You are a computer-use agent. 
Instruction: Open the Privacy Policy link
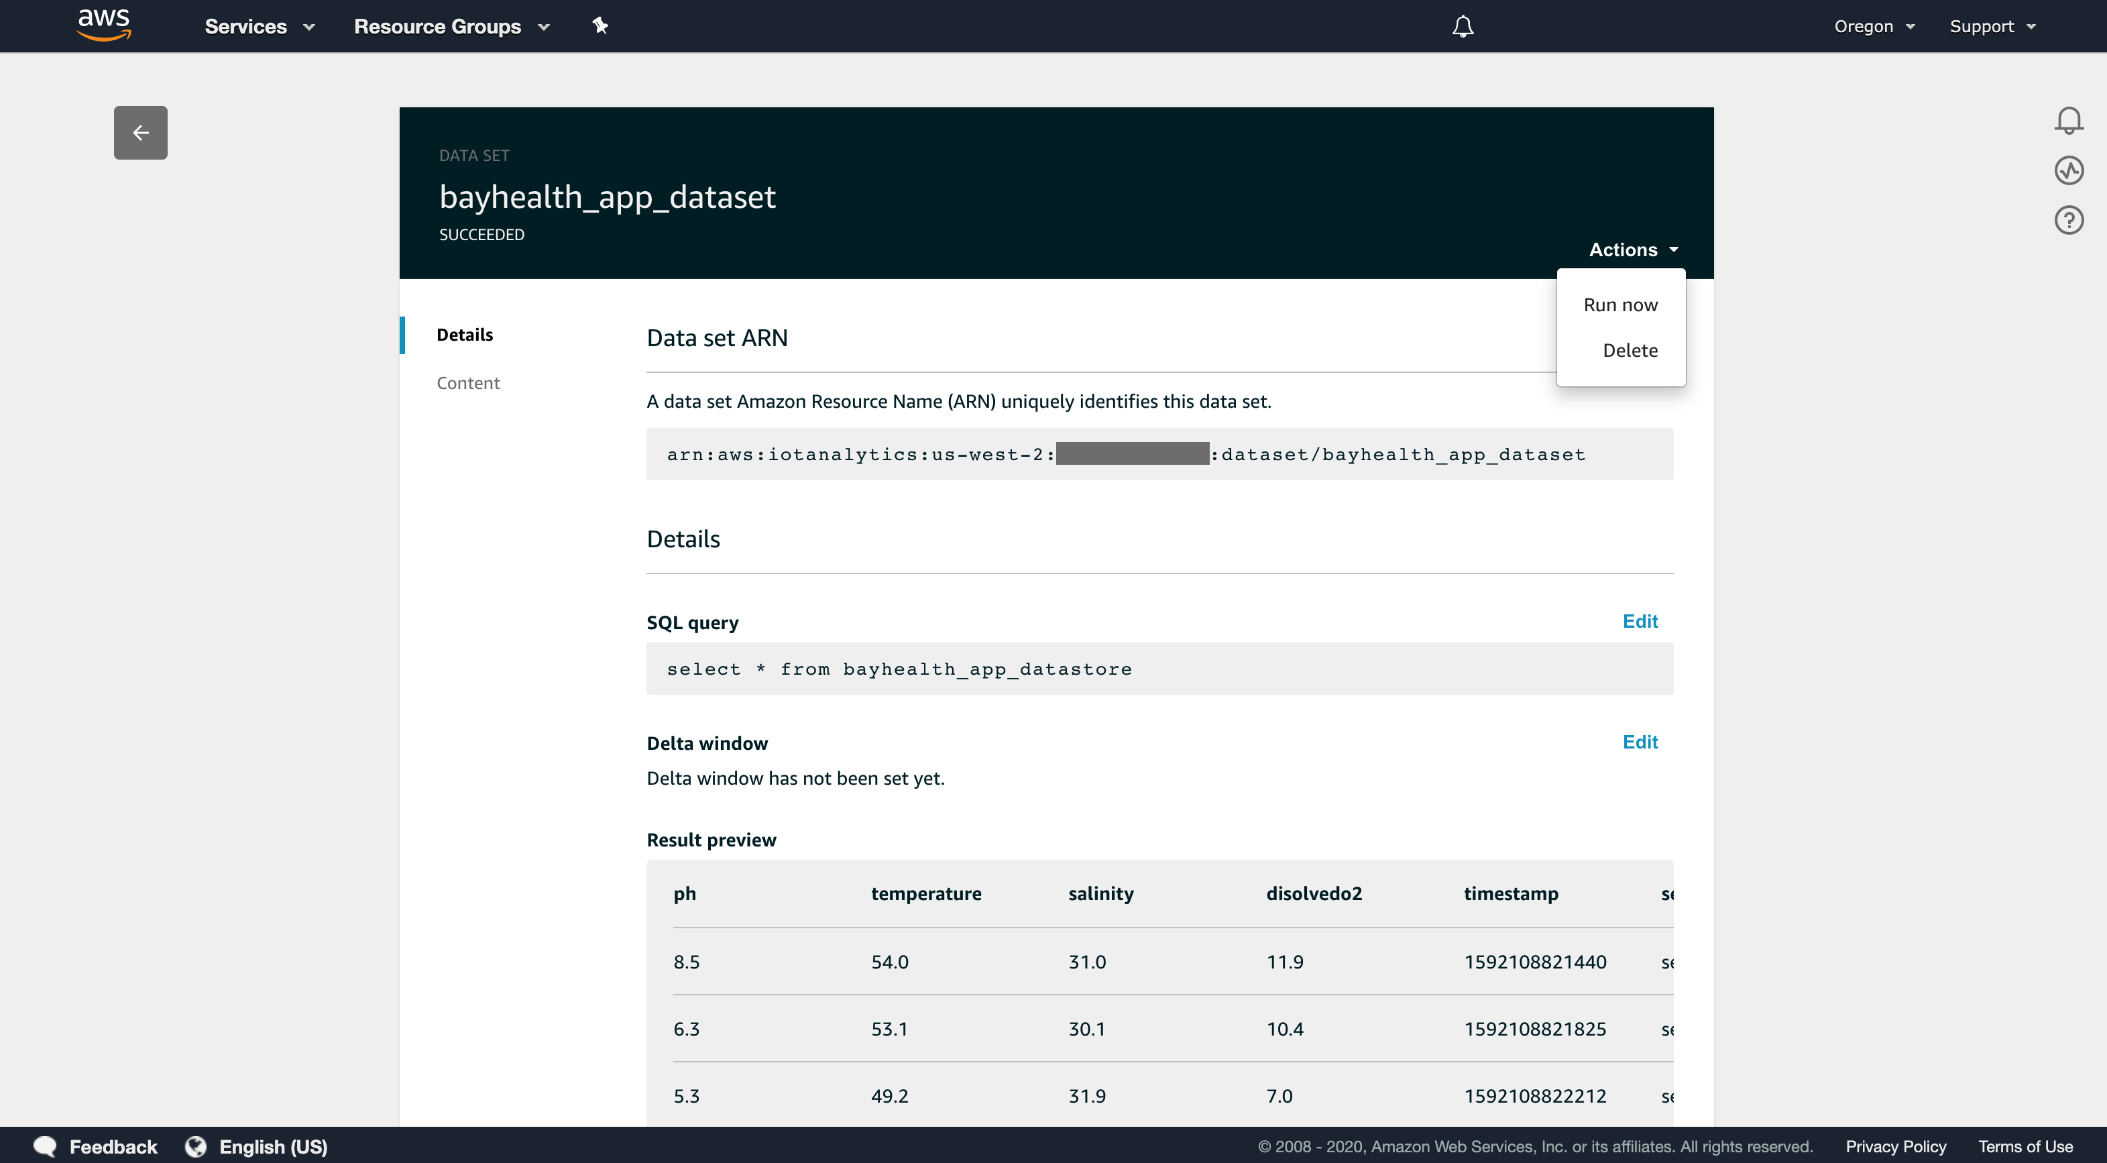click(x=1895, y=1147)
